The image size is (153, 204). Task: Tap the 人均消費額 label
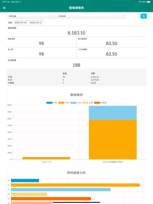82,49
